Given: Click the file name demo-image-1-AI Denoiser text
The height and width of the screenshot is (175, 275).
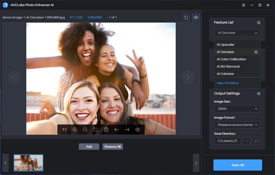Looking at the screenshot, I should point(34,17).
